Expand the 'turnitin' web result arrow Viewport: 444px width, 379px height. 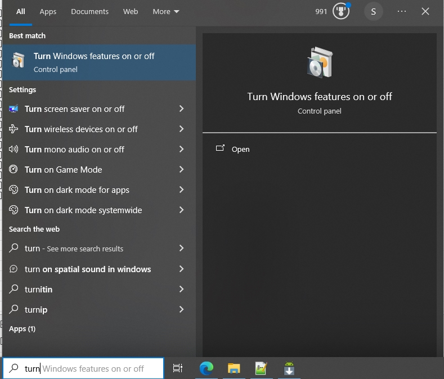click(181, 289)
